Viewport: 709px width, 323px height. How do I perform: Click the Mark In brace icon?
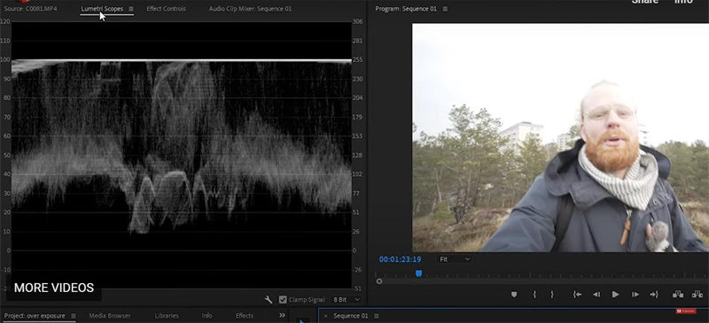pos(534,294)
